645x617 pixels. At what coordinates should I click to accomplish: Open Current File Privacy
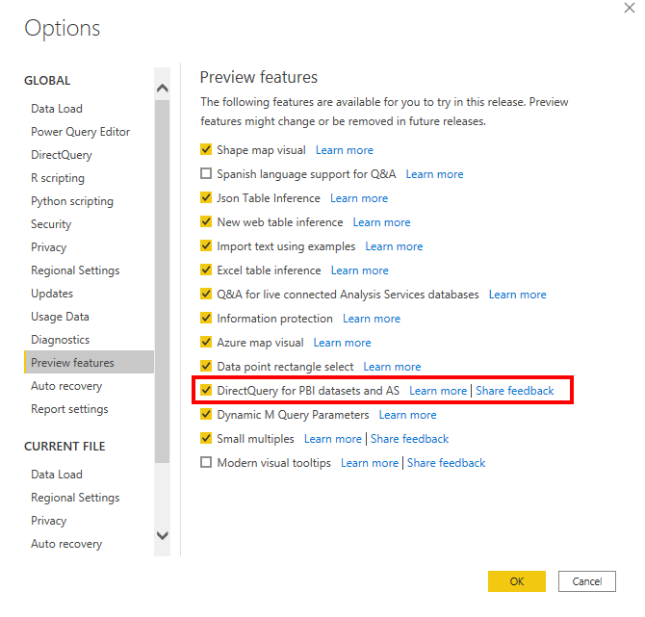click(48, 521)
